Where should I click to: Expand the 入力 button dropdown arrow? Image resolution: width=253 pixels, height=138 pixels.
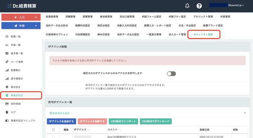pos(36,17)
